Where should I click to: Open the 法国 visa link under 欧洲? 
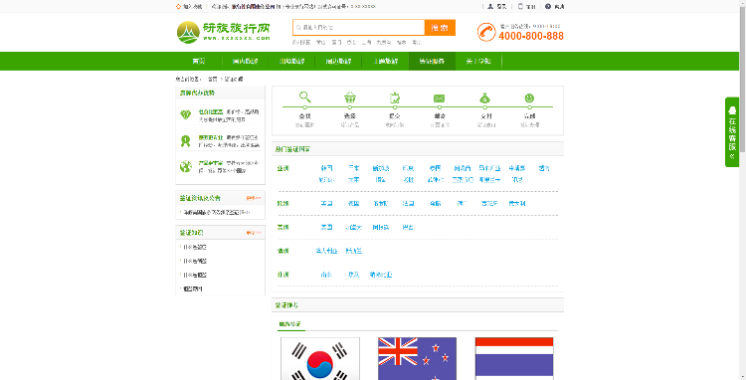tap(408, 204)
